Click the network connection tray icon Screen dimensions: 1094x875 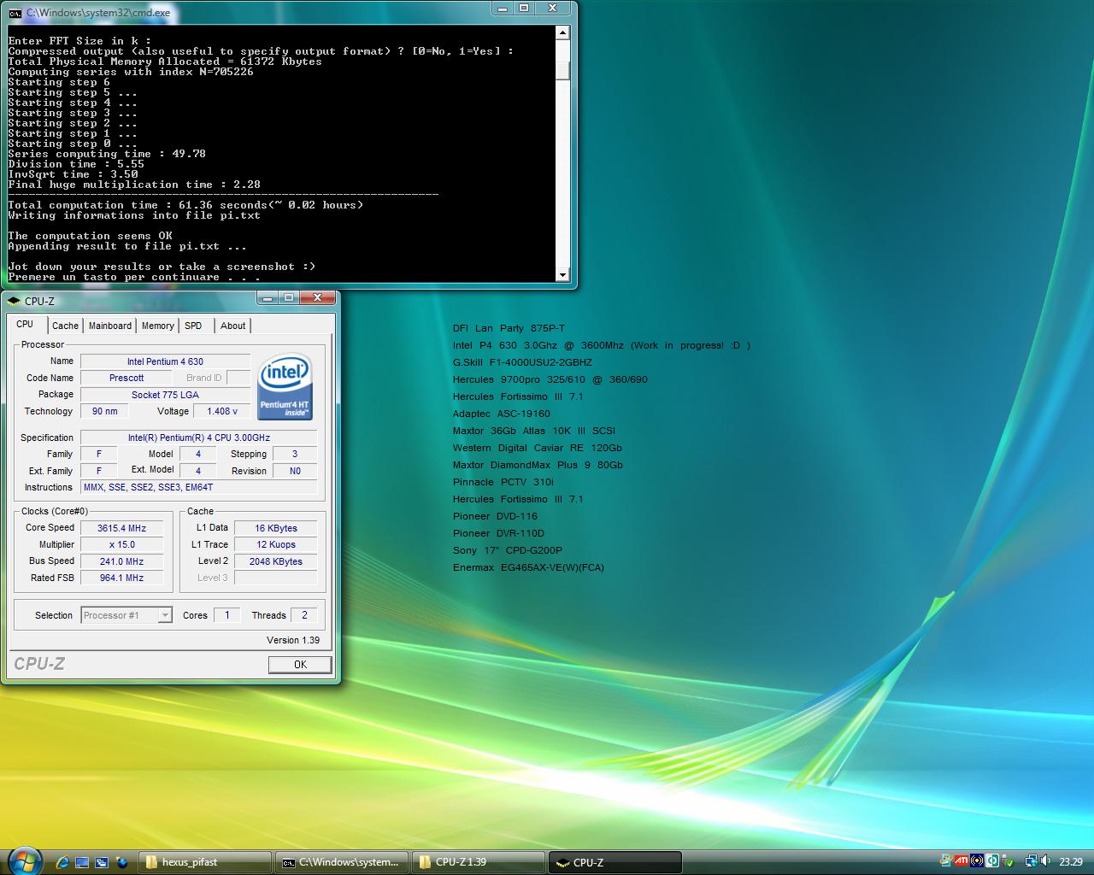[x=1032, y=860]
